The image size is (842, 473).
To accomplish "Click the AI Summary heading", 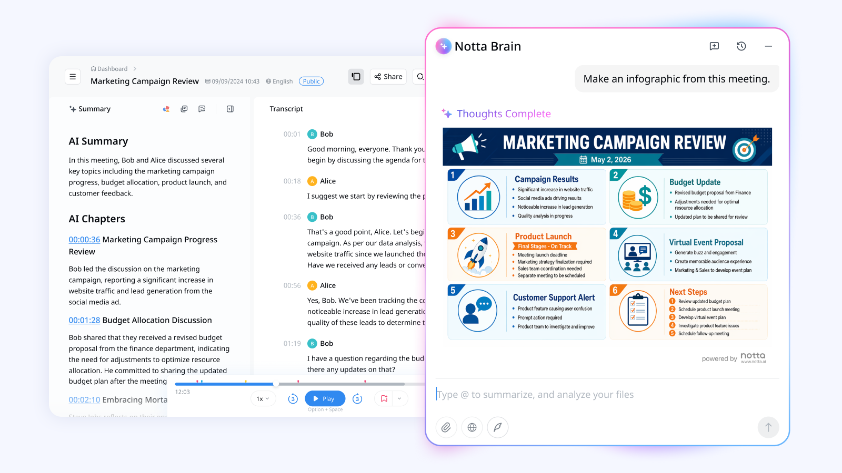I will tap(98, 141).
